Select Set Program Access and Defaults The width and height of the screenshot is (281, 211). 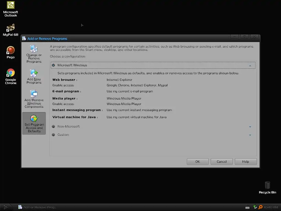click(x=34, y=123)
